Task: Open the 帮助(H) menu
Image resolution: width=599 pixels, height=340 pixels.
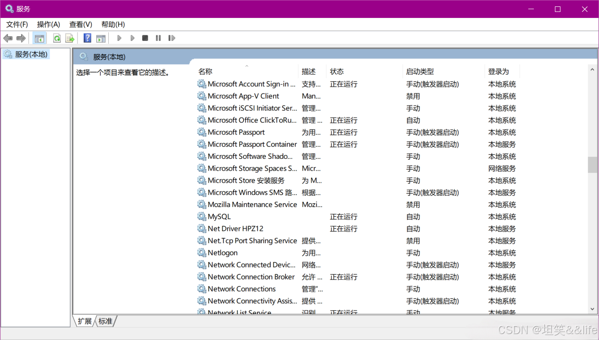Action: point(113,24)
